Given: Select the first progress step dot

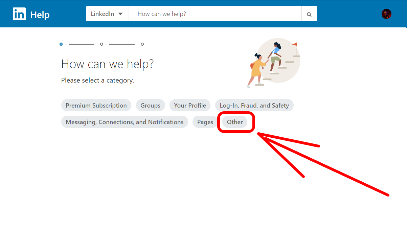Looking at the screenshot, I should (x=61, y=44).
